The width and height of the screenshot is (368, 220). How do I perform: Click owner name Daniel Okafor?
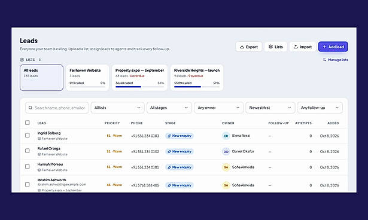pyautogui.click(x=243, y=151)
